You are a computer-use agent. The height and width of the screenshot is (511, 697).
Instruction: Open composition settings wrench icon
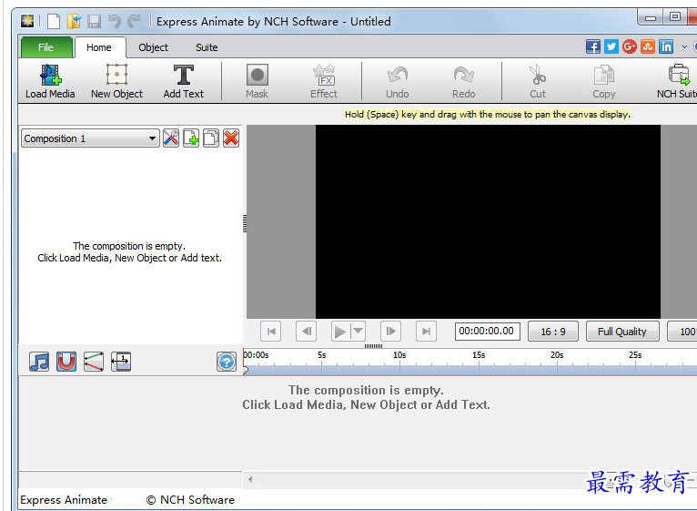[171, 138]
